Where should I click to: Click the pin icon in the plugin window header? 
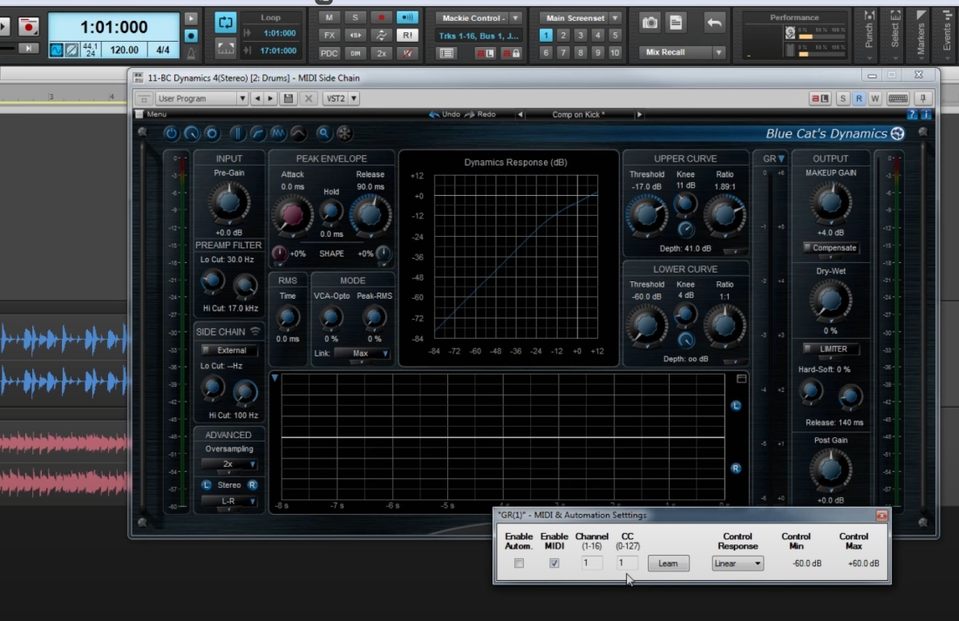point(923,98)
